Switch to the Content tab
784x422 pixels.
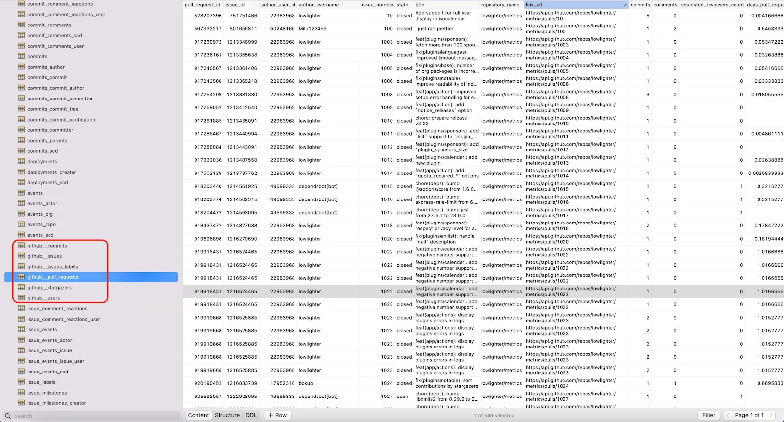point(198,415)
